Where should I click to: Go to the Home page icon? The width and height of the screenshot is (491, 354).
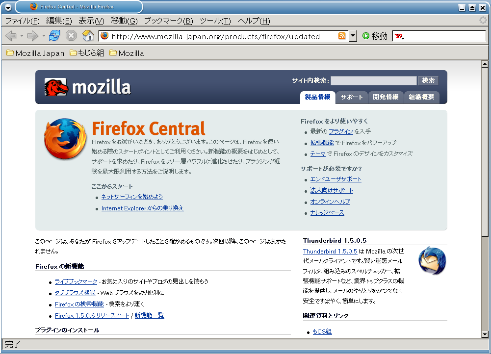coord(88,35)
